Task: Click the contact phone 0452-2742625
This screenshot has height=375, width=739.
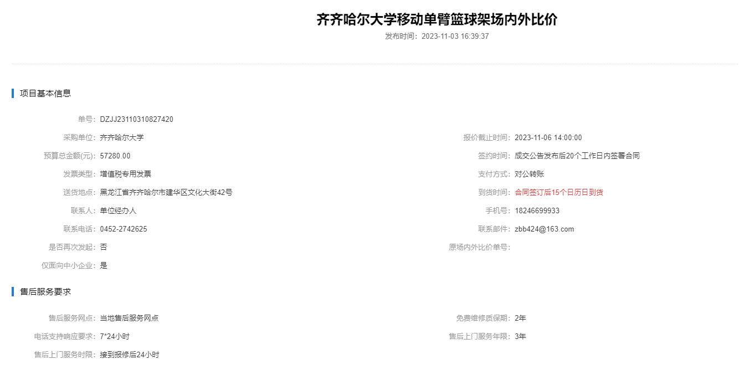Action: pyautogui.click(x=124, y=229)
